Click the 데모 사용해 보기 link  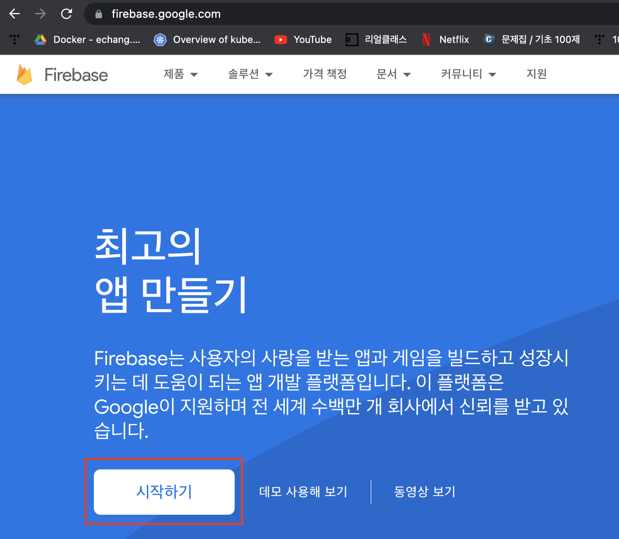pos(303,492)
